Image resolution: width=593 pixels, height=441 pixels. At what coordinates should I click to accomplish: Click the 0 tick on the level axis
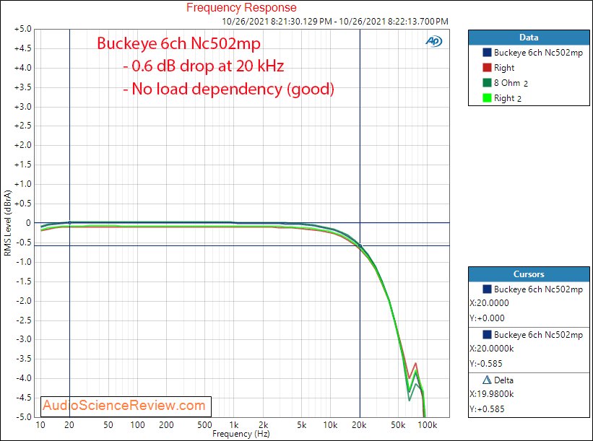28,223
